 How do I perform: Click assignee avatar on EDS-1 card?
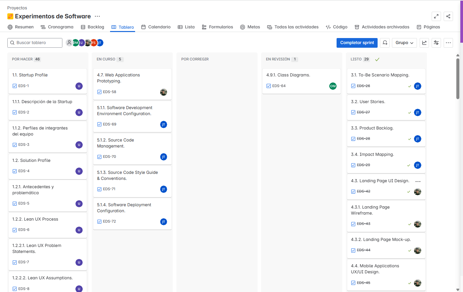click(x=79, y=86)
